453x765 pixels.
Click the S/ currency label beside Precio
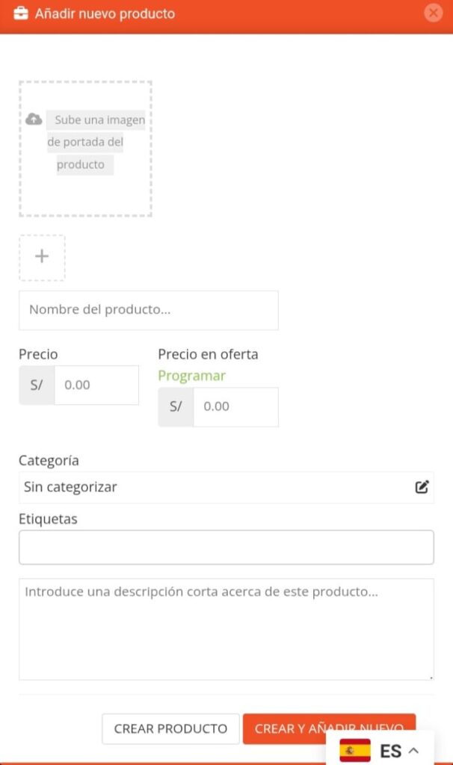tap(37, 385)
